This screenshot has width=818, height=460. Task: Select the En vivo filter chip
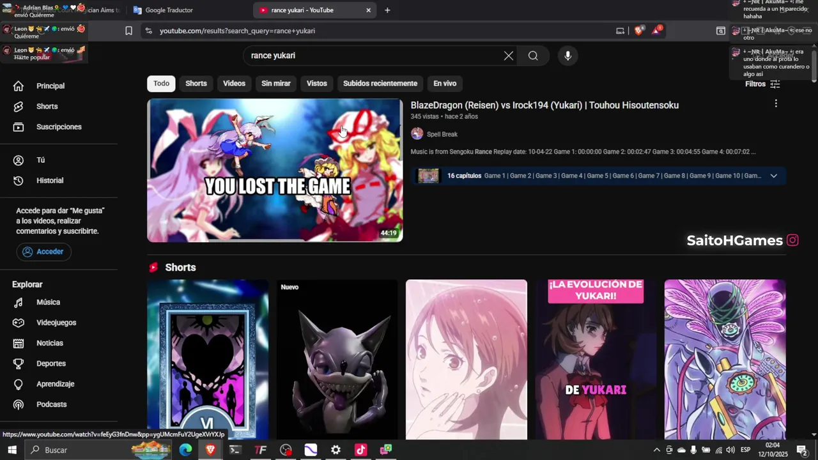pos(445,83)
